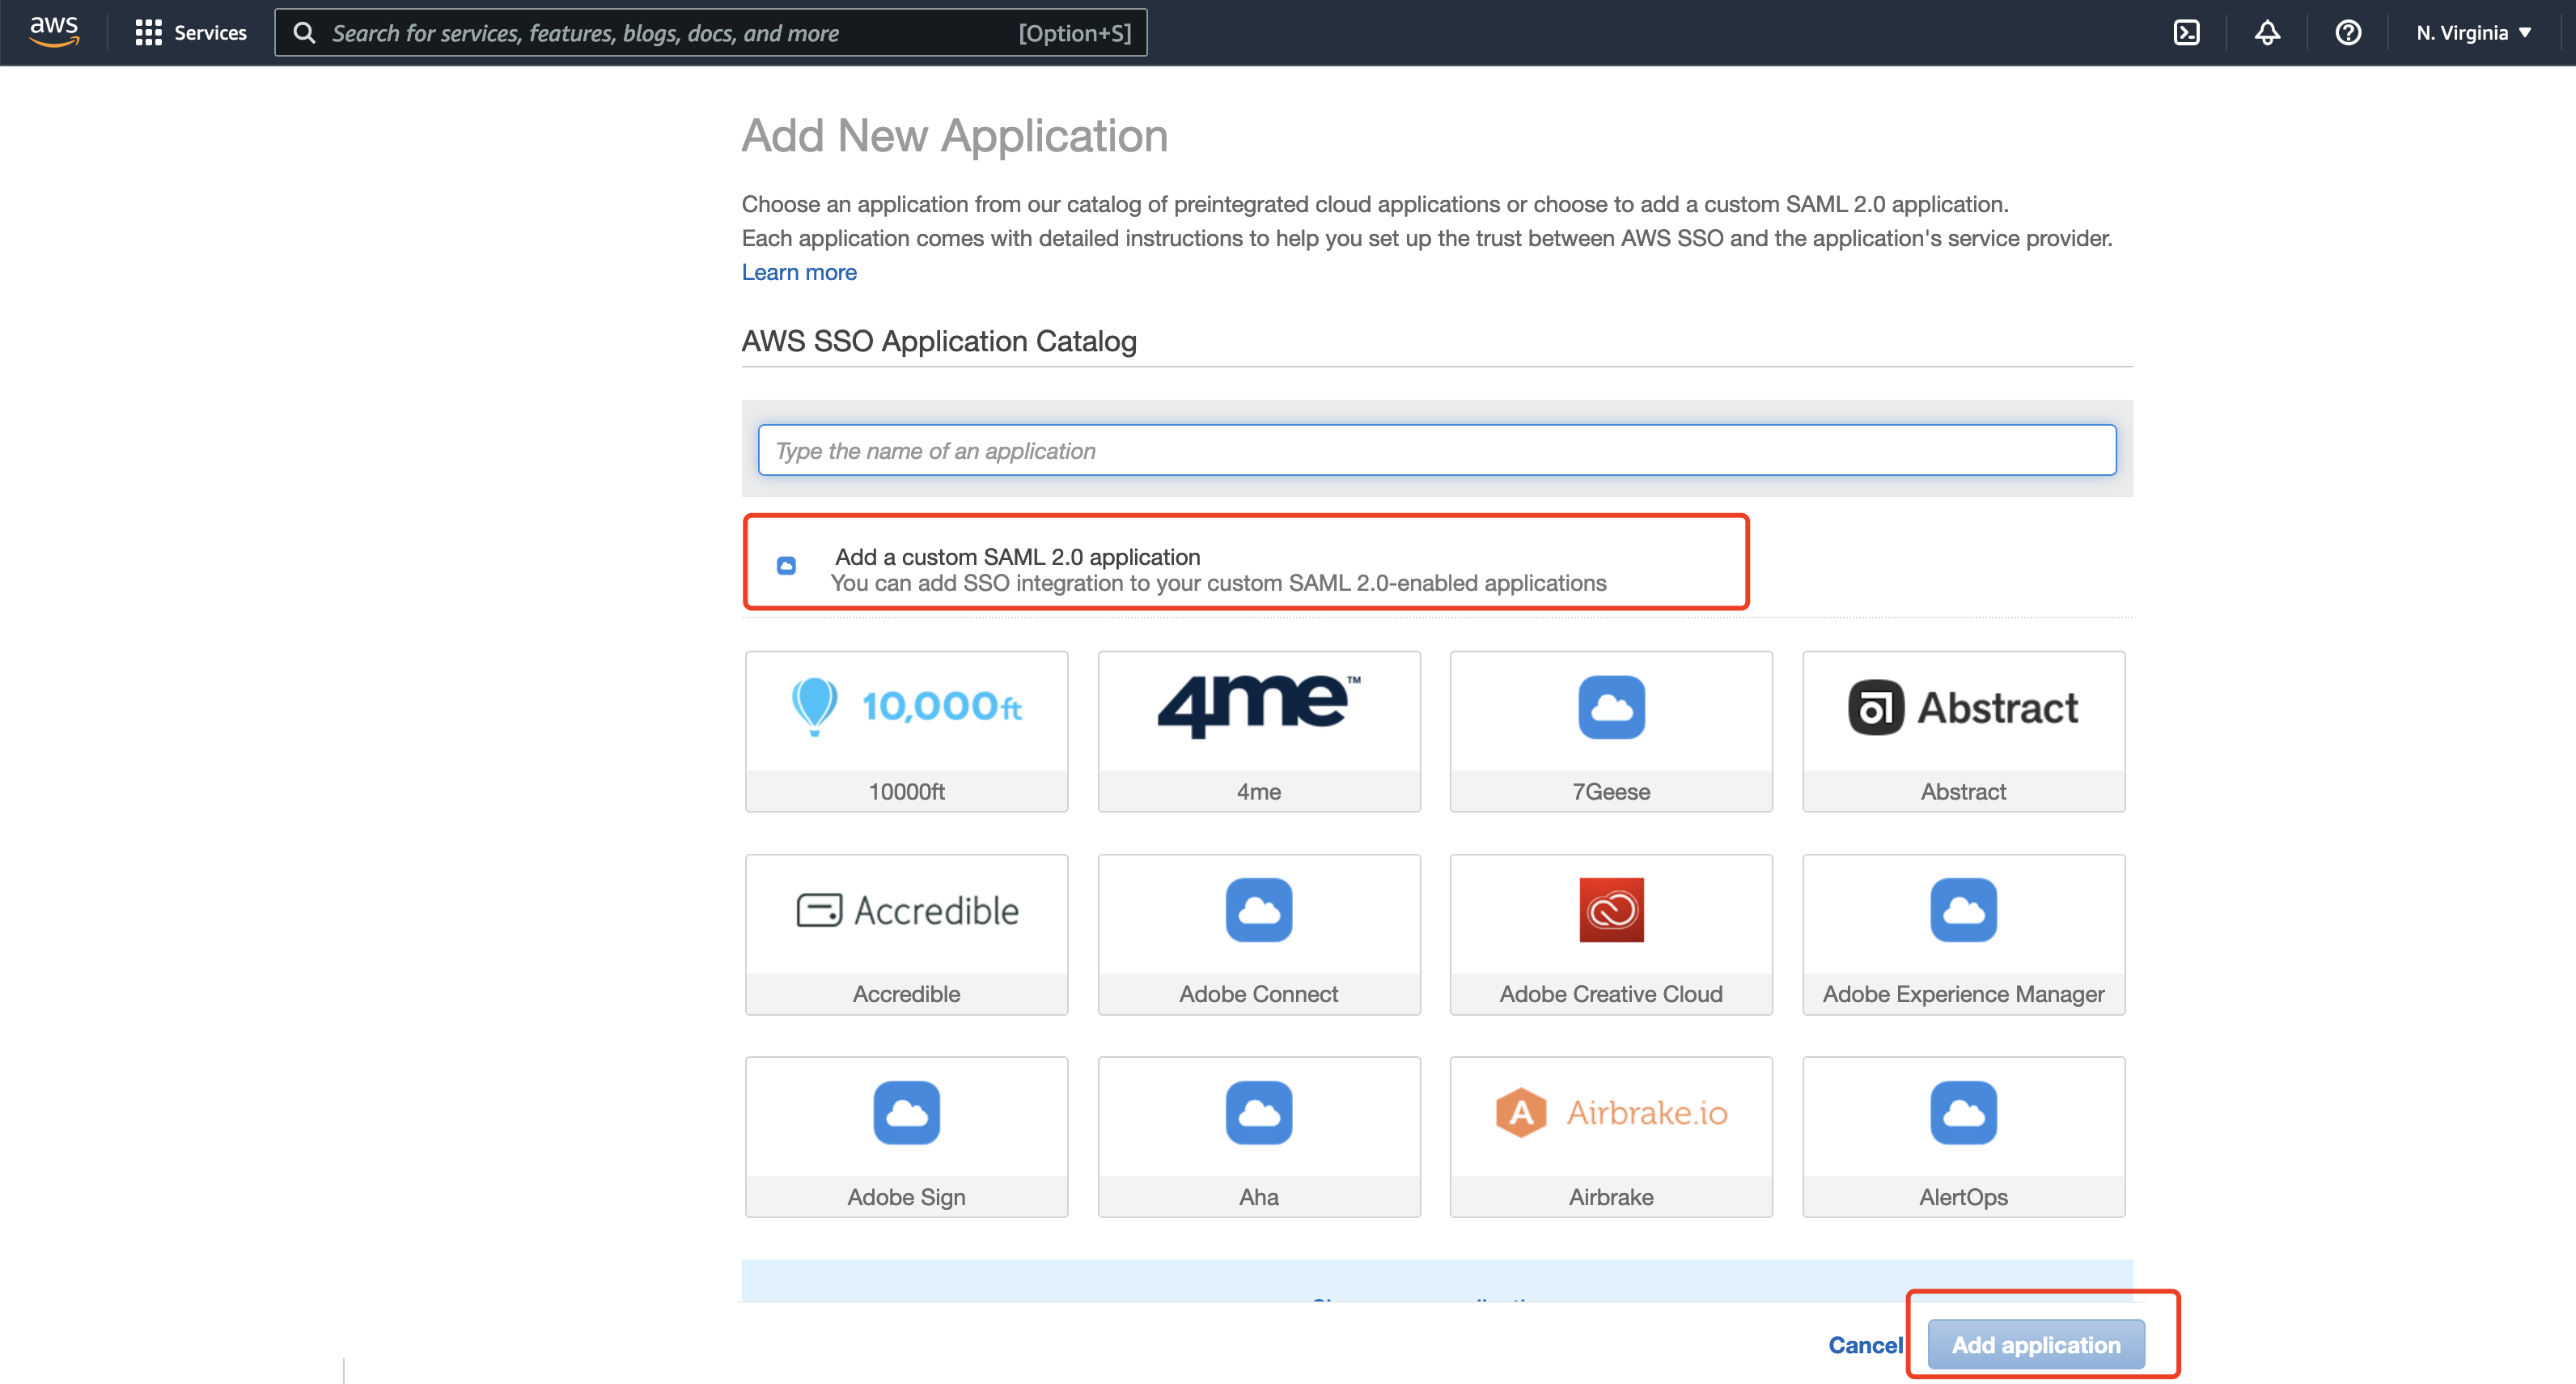Click the Adobe Creative Cloud label

[1611, 994]
